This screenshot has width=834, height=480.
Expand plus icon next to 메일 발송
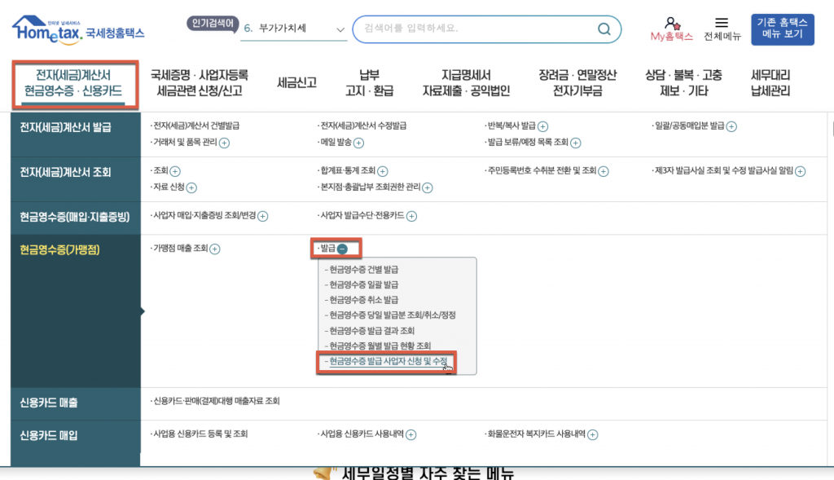358,143
